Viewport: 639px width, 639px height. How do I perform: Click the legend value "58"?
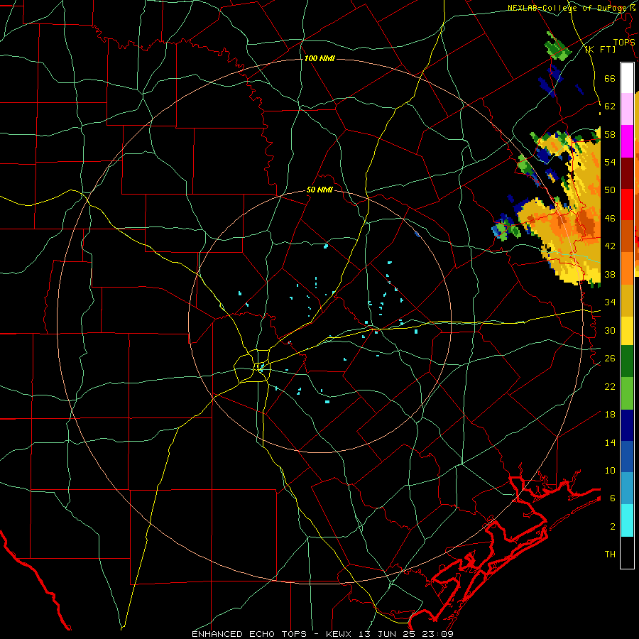pos(610,134)
